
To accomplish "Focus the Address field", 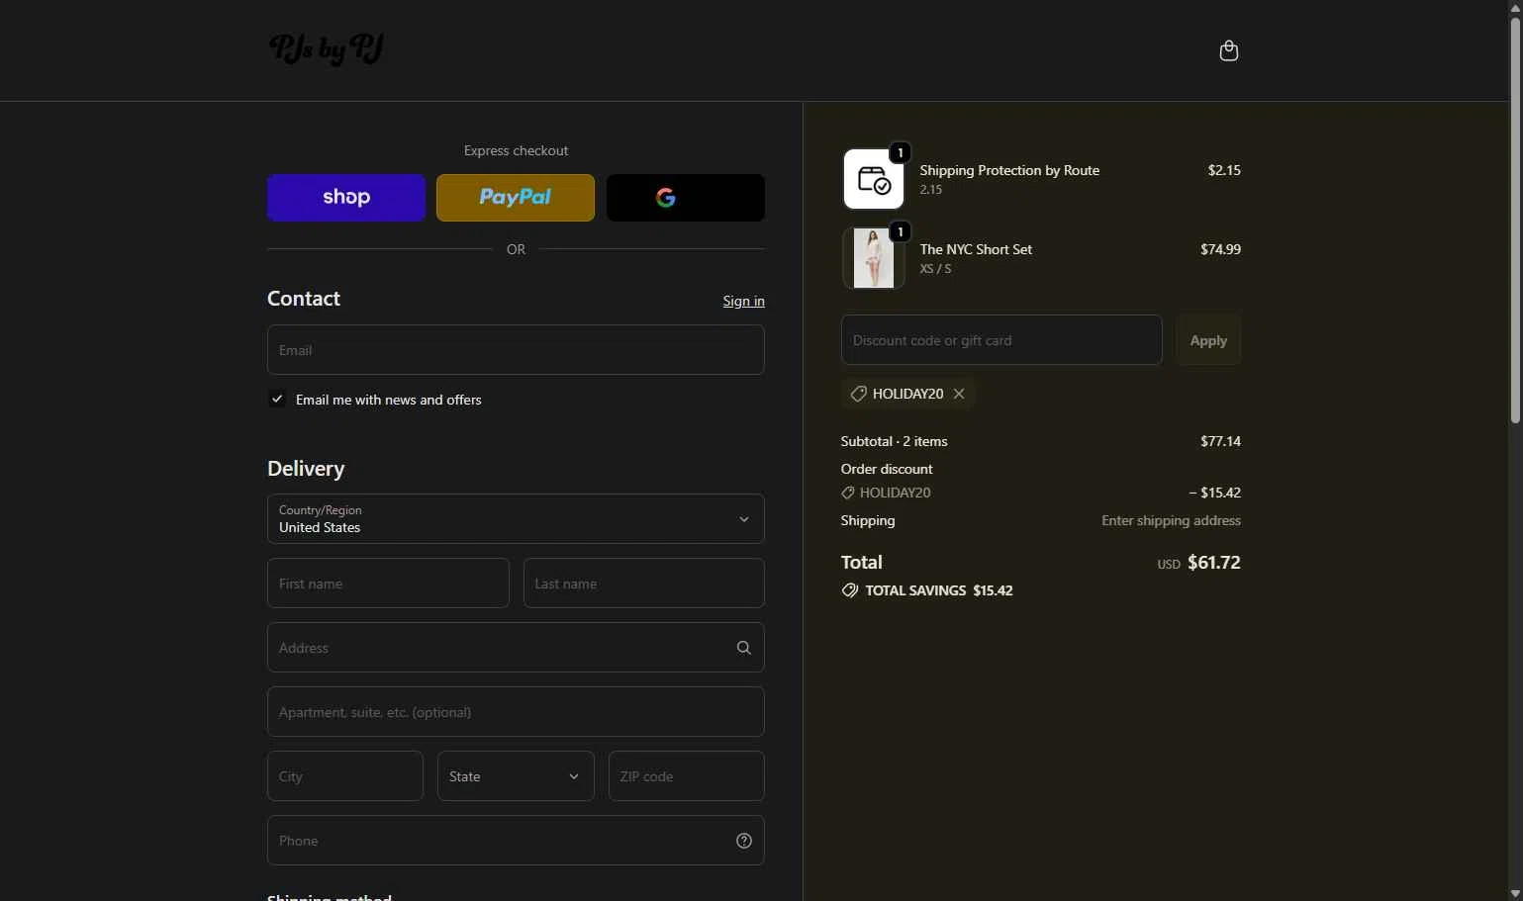I will point(516,648).
